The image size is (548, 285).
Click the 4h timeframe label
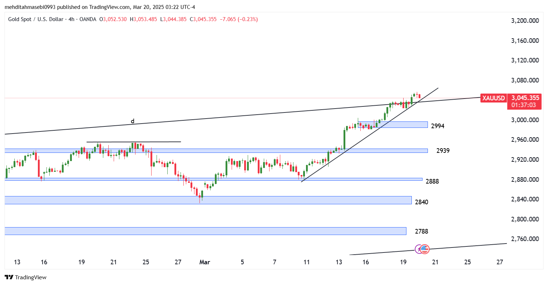pyautogui.click(x=71, y=19)
